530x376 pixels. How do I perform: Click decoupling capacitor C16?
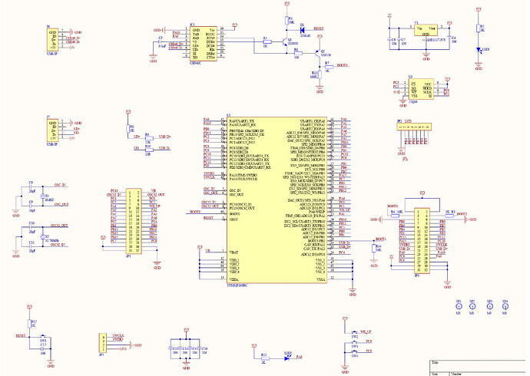pyautogui.click(x=200, y=348)
